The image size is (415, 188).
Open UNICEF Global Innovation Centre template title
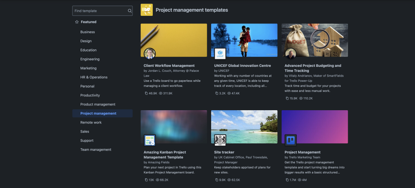click(x=242, y=66)
